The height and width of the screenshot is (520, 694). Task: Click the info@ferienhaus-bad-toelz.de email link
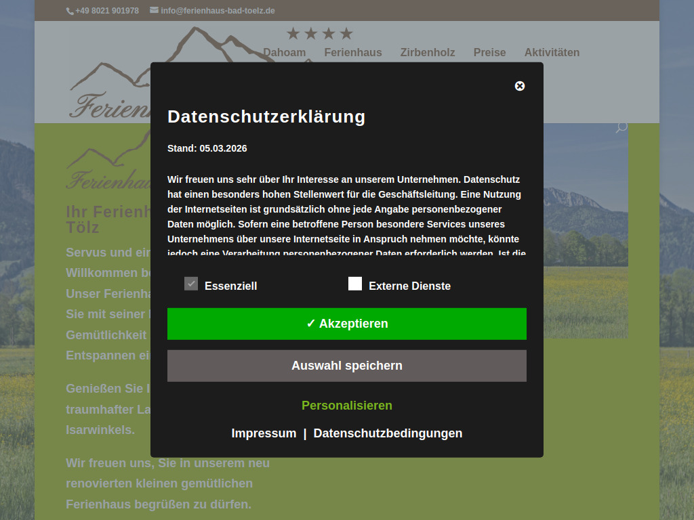pos(218,11)
